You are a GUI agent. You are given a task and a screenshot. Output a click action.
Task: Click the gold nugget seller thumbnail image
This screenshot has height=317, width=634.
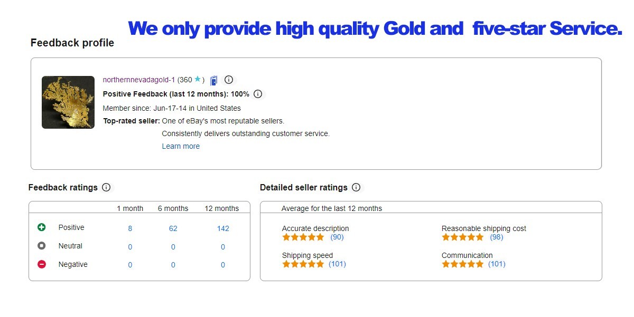[68, 101]
